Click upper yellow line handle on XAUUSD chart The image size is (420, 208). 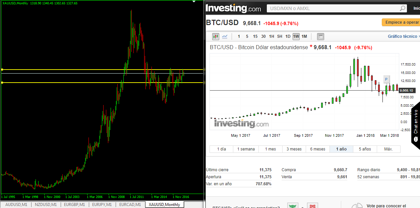(x=2, y=70)
